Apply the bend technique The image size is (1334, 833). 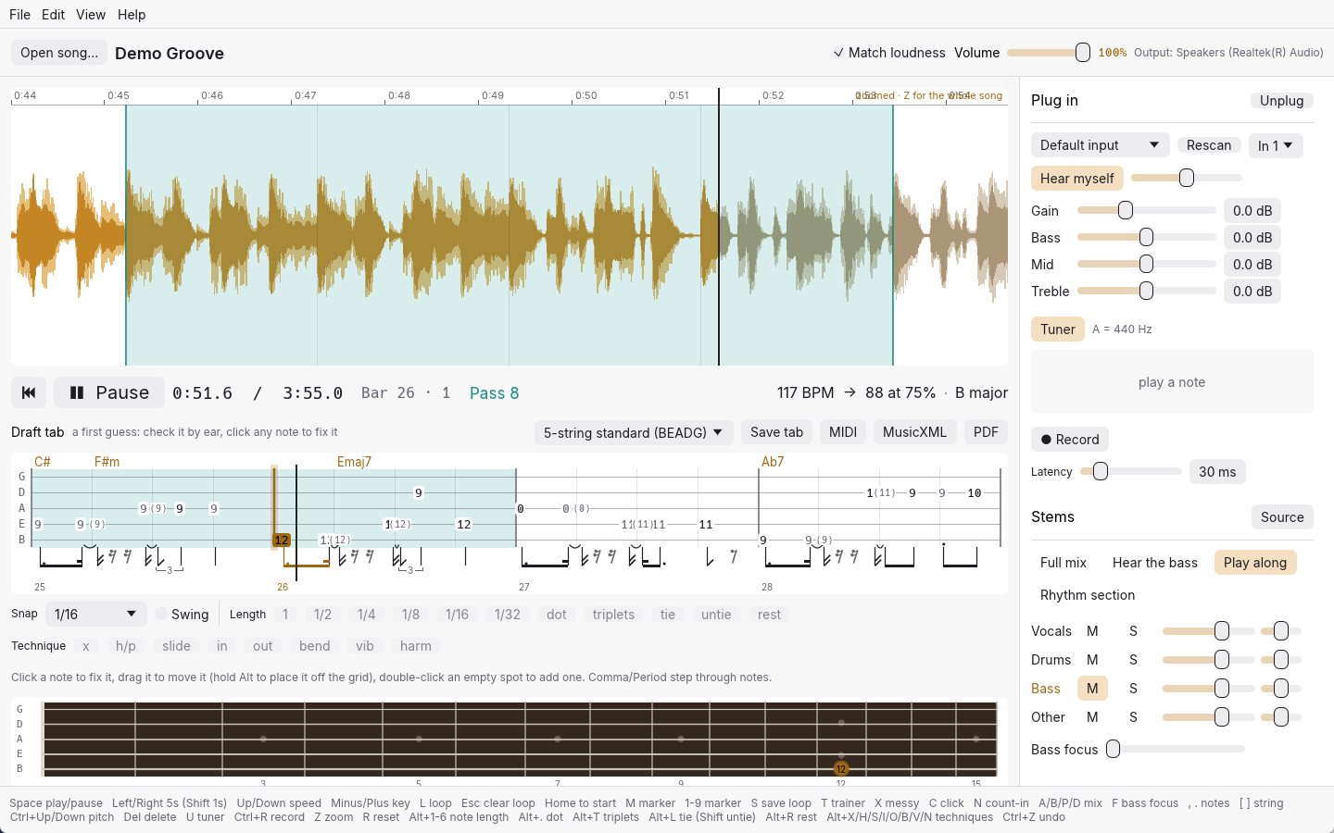(x=314, y=646)
